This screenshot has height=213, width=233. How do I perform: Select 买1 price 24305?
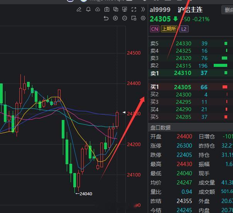coord(182,87)
